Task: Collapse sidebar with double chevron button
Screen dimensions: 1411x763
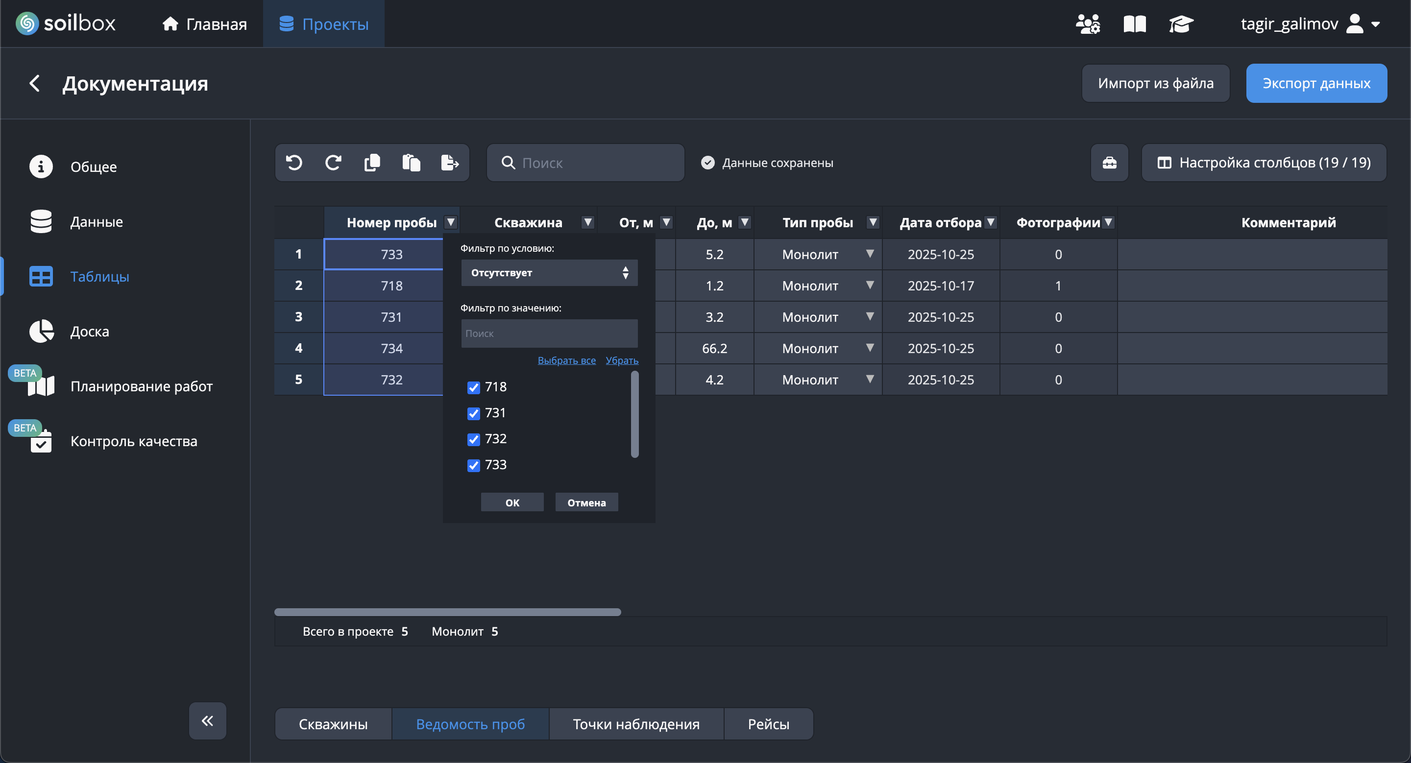Action: point(208,720)
